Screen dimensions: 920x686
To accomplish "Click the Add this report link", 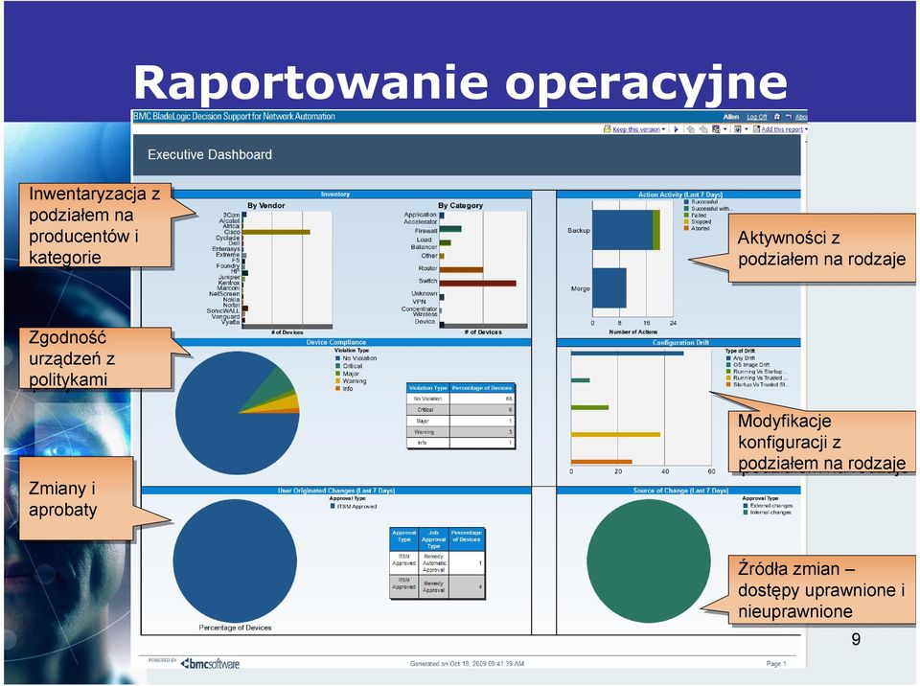I will pos(782,129).
